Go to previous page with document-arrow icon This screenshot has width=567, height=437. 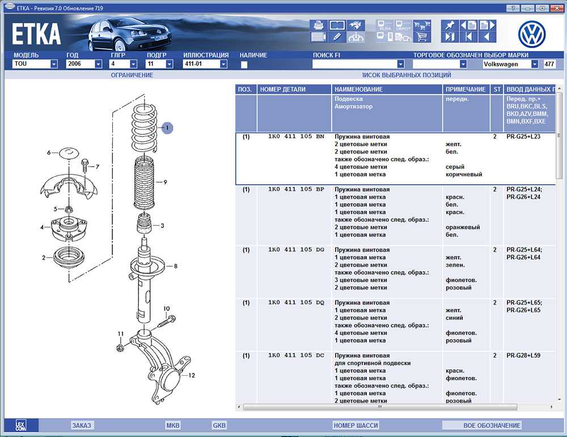[468, 26]
